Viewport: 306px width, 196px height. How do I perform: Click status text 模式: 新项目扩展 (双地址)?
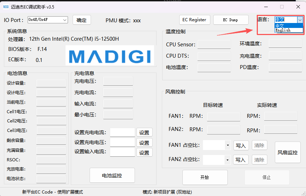(167, 192)
